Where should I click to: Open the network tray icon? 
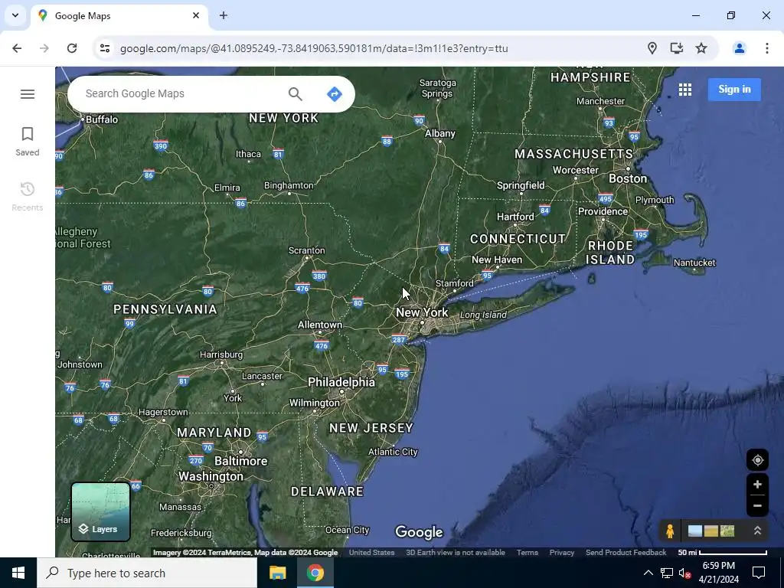(667, 573)
